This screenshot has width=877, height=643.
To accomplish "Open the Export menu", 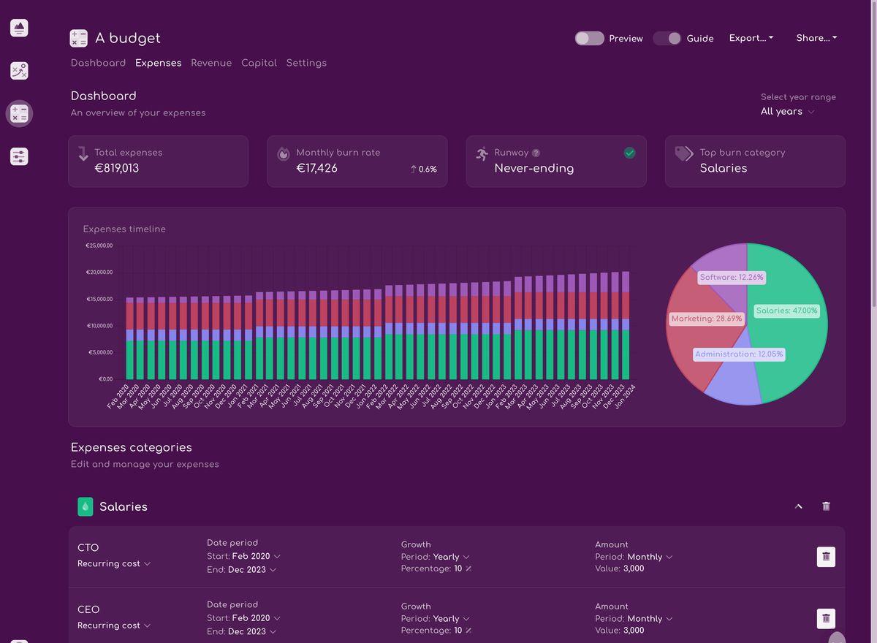I will point(751,38).
